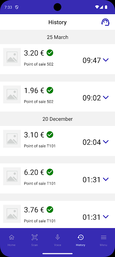Image resolution: width=115 pixels, height=257 pixels.
Task: Click the green checkmark beside 1.96 €
Action: 50,90
